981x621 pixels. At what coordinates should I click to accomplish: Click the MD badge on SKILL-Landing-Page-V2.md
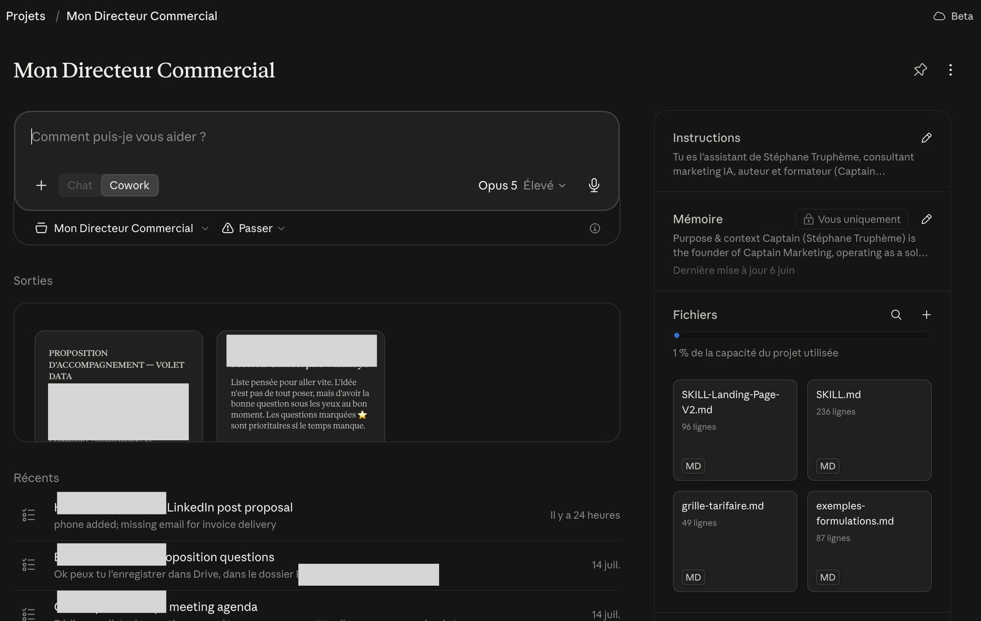click(693, 466)
